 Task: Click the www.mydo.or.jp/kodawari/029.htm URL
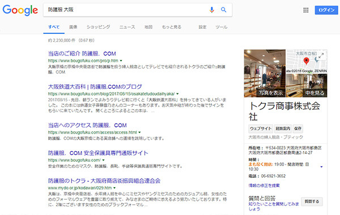[80, 188]
